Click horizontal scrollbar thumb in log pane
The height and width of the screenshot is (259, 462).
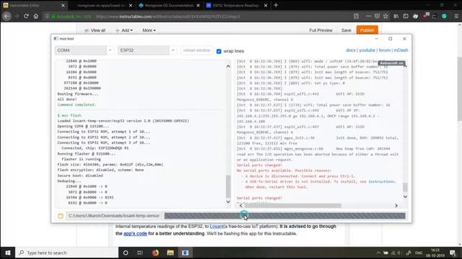click(x=293, y=206)
